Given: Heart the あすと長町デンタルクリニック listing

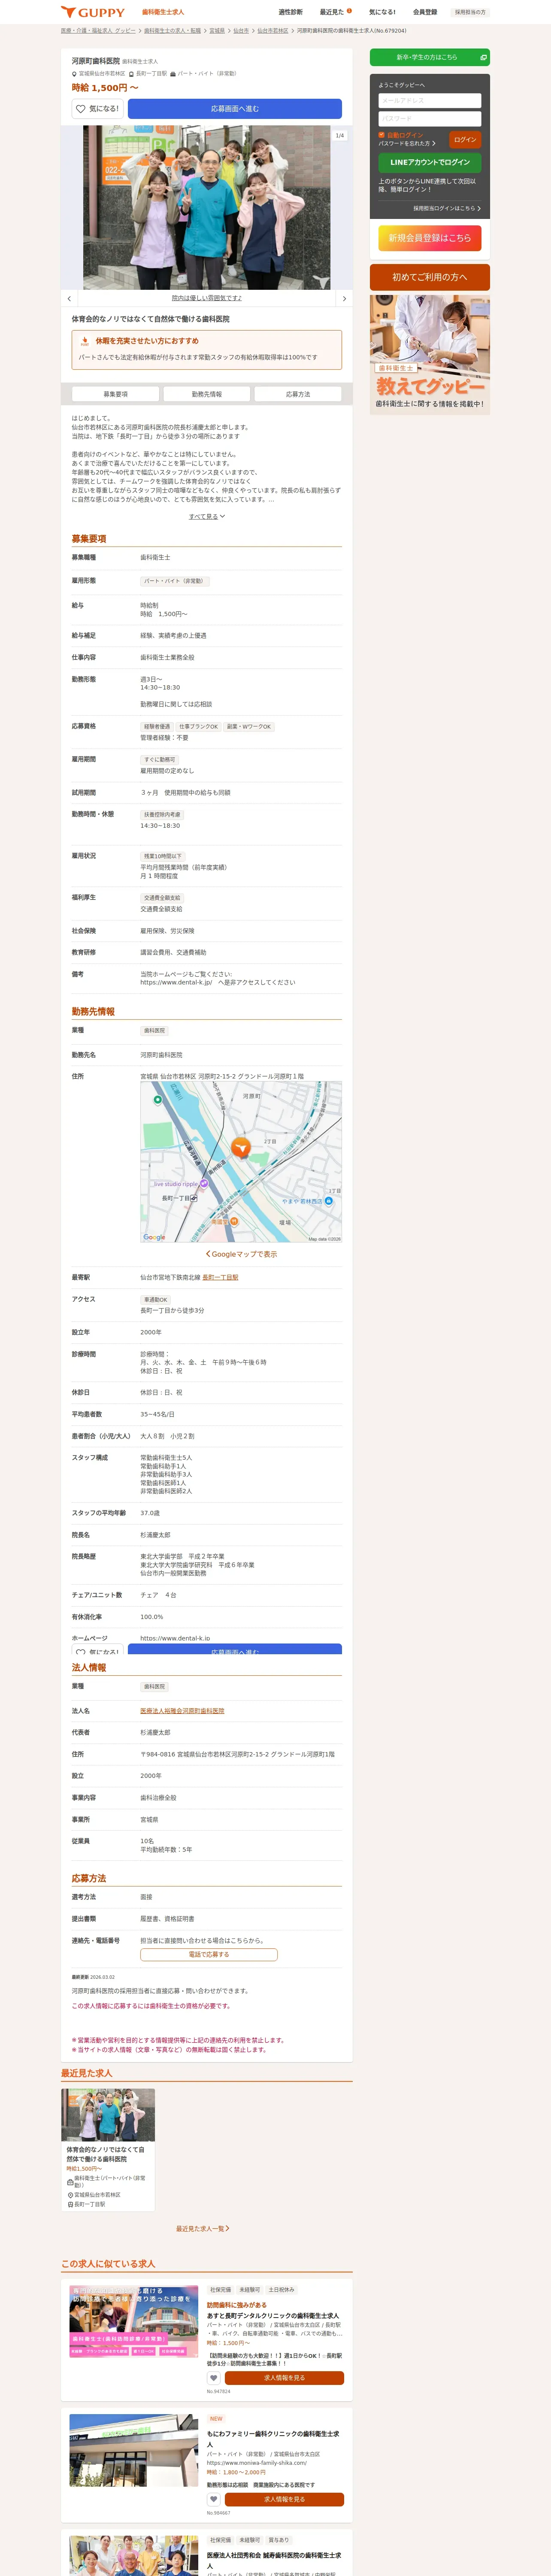Looking at the screenshot, I should point(213,2378).
